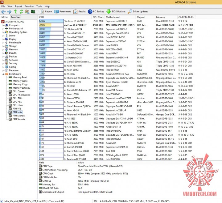
Task: Click the PC Backup icon
Action: point(90,12)
